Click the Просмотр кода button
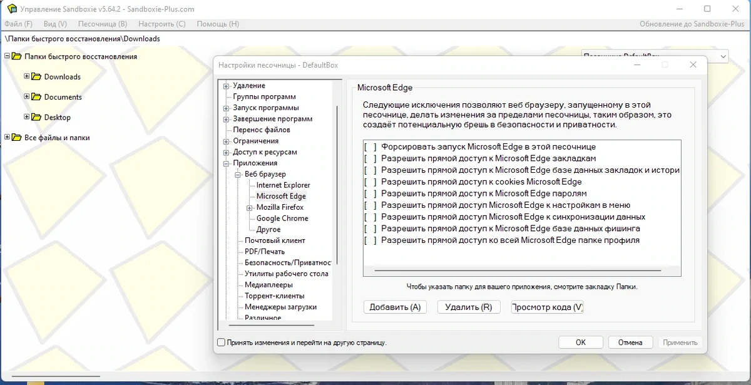The height and width of the screenshot is (385, 751). point(547,307)
